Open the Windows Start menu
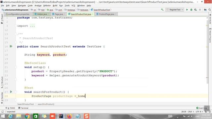 tap(3, 116)
